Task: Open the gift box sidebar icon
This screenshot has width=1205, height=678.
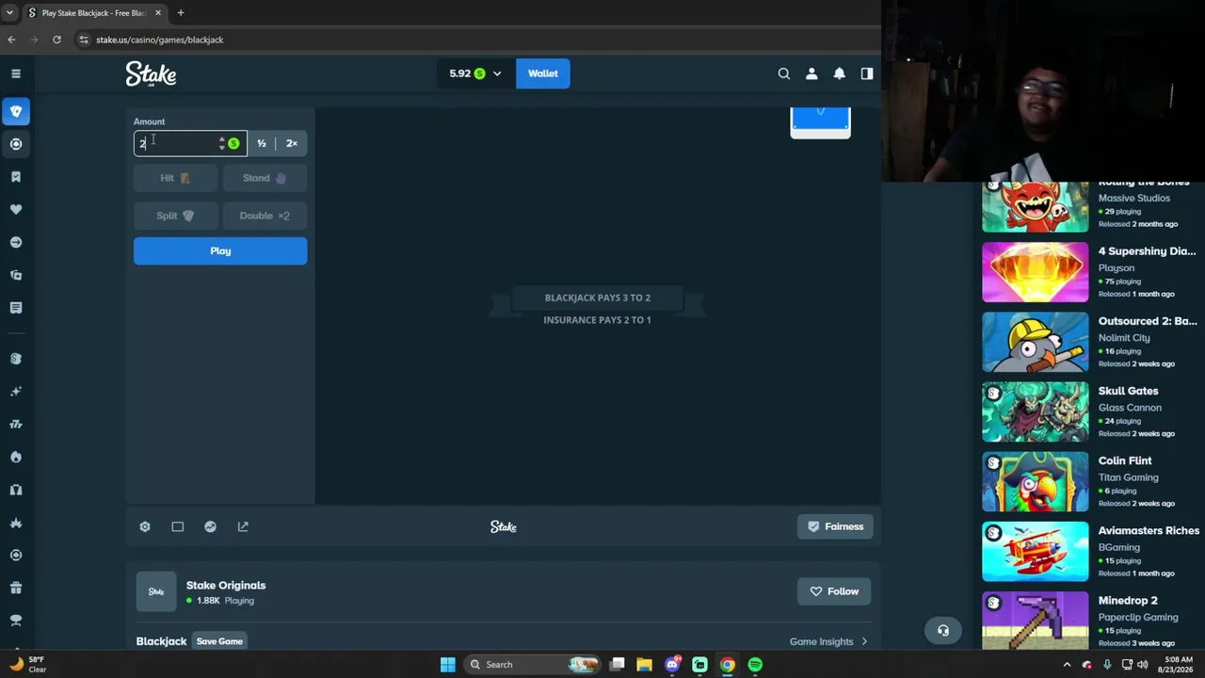Action: 16,589
